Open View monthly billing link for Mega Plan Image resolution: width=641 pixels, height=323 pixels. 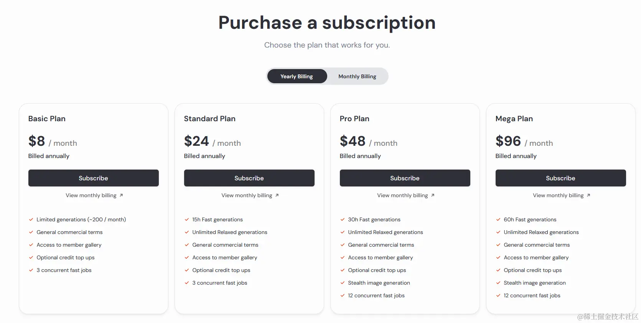[558, 195]
